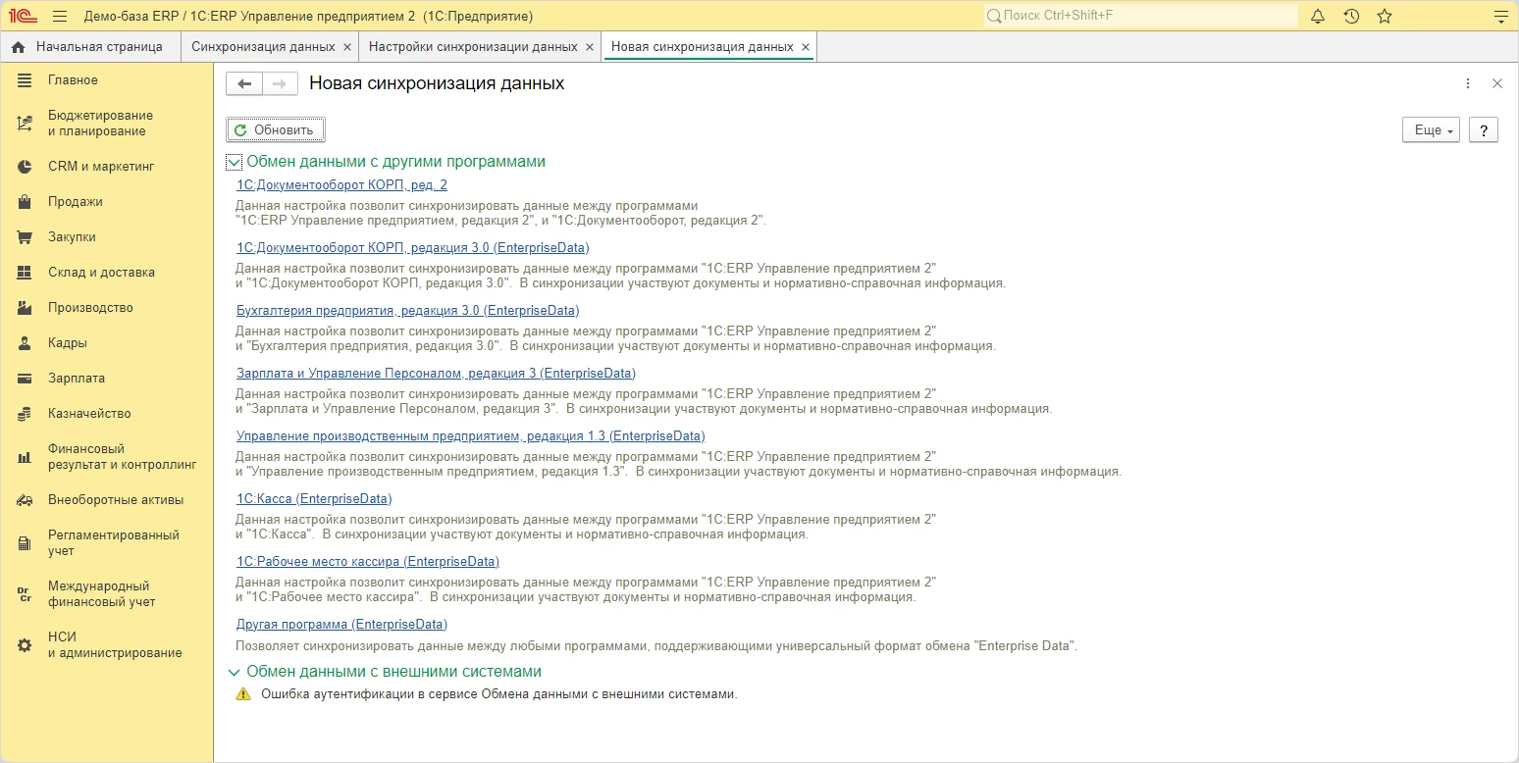This screenshot has width=1519, height=763.
Task: Click the search field Поиск Ctrl+Shift+F
Action: pos(1140,16)
